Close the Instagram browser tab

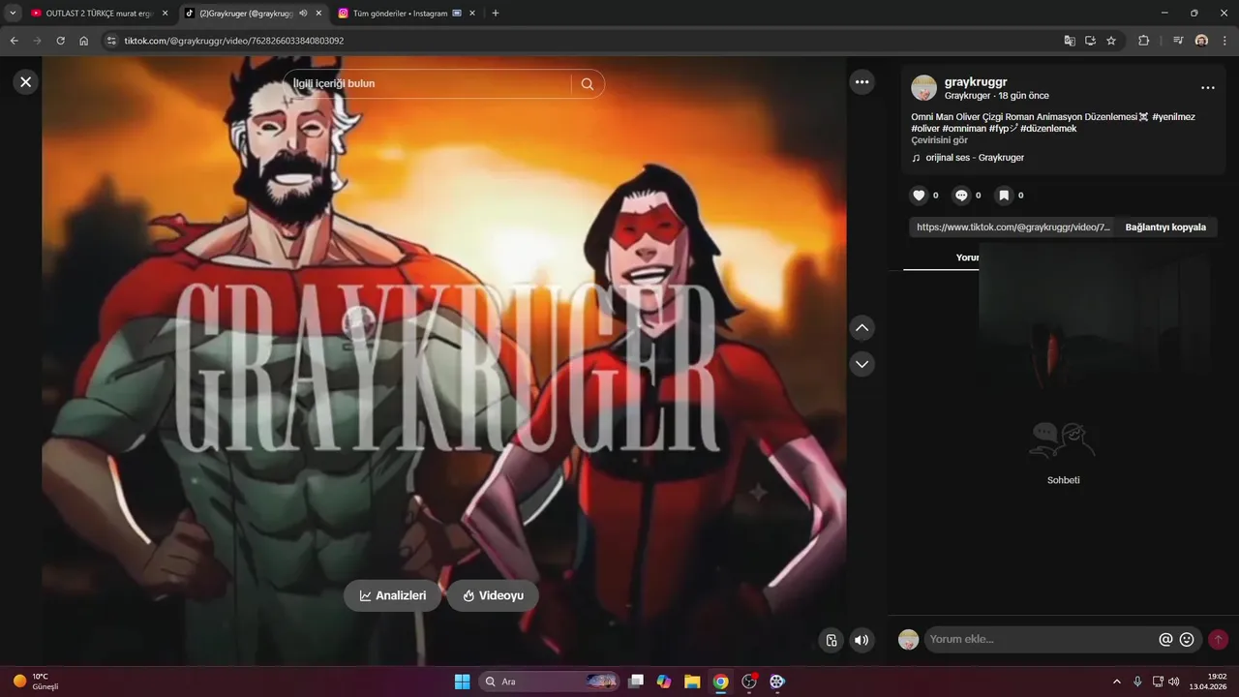473,14
